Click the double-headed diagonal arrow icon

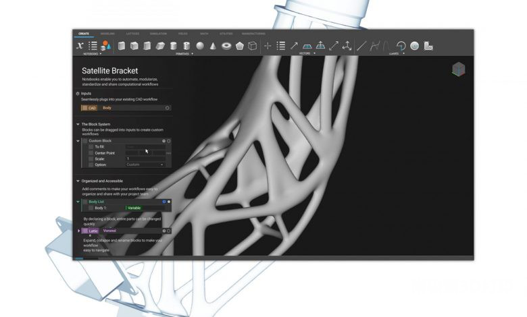(333, 46)
